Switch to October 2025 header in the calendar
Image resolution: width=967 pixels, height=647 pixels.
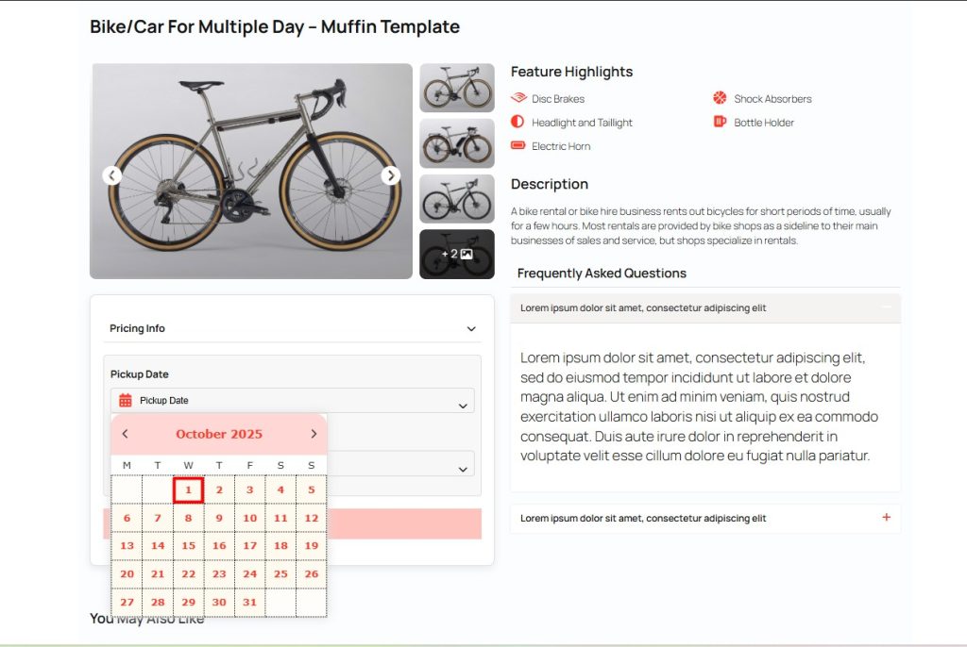pyautogui.click(x=219, y=433)
